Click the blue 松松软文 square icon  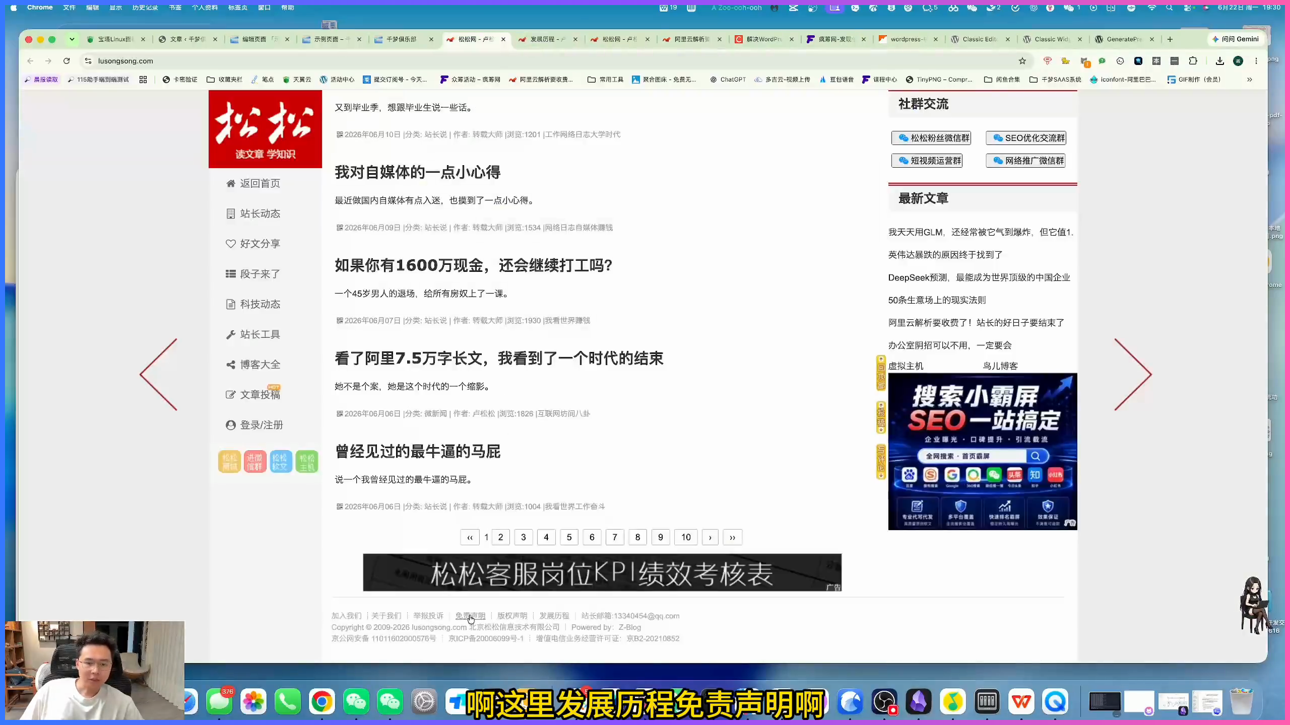pos(281,461)
